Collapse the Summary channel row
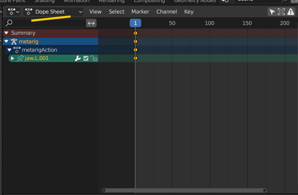The width and height of the screenshot is (298, 195). click(x=6, y=33)
